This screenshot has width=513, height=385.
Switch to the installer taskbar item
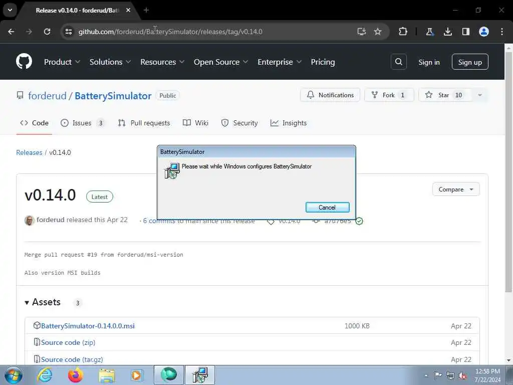click(200, 375)
